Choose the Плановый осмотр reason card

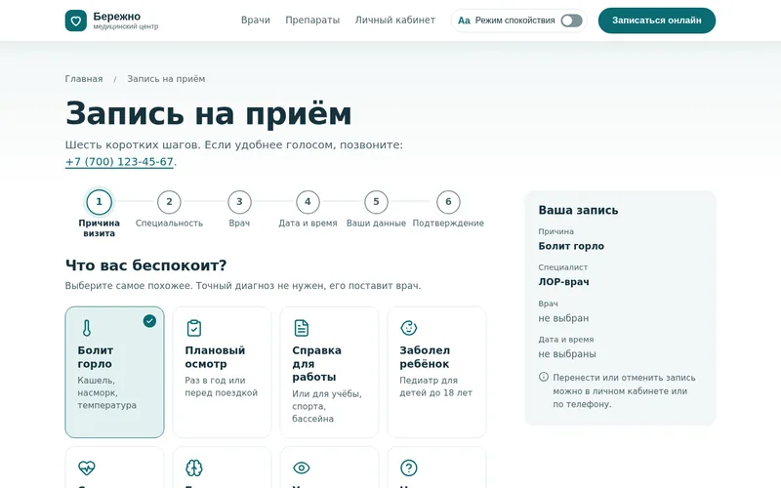point(222,372)
